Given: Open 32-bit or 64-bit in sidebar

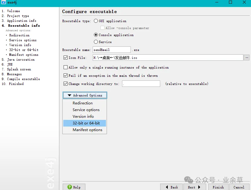Looking at the screenshot, I should (24, 50).
